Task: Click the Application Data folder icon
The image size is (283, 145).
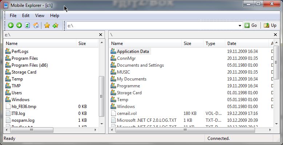Action: (x=113, y=51)
